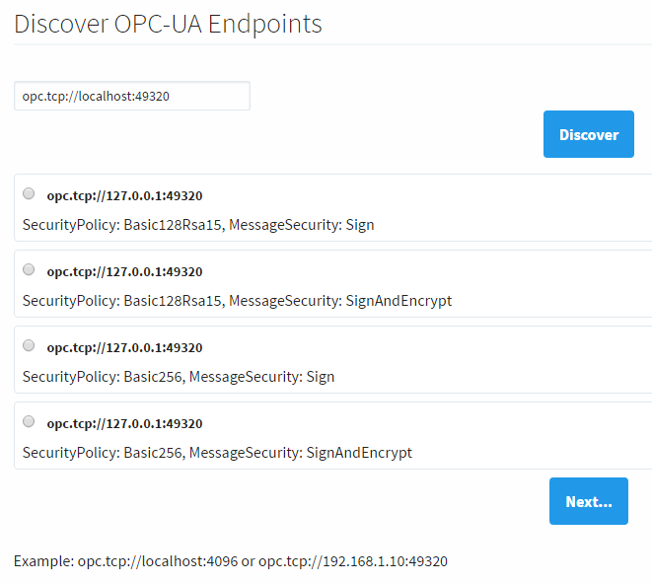Choose the Basic256 SignAndEncrypt endpoint radio button

[29, 421]
